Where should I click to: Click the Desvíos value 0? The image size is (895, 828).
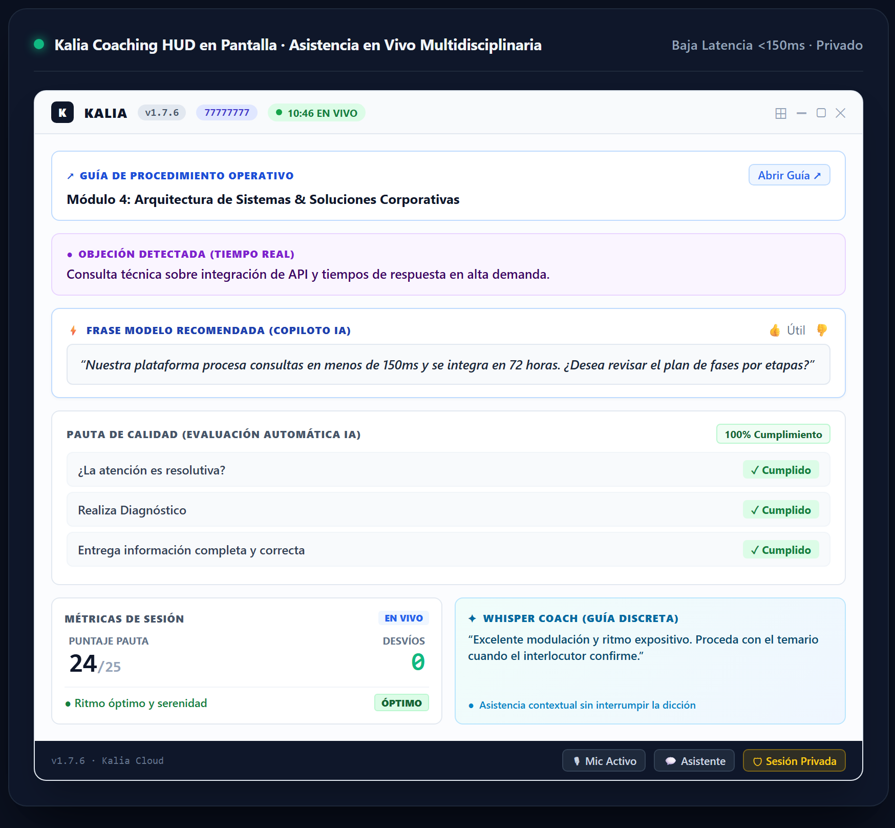(418, 662)
